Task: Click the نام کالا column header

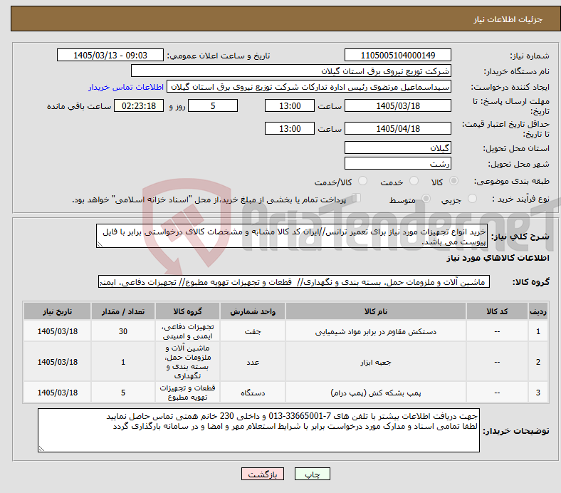Action: 376,311
